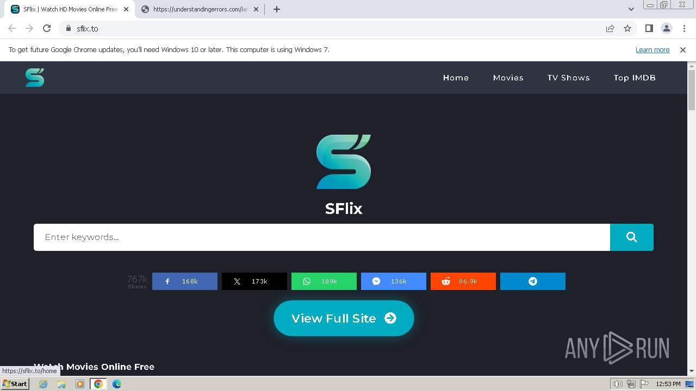696x391 pixels.
Task: Share via Messenger (136k)
Action: (x=394, y=281)
